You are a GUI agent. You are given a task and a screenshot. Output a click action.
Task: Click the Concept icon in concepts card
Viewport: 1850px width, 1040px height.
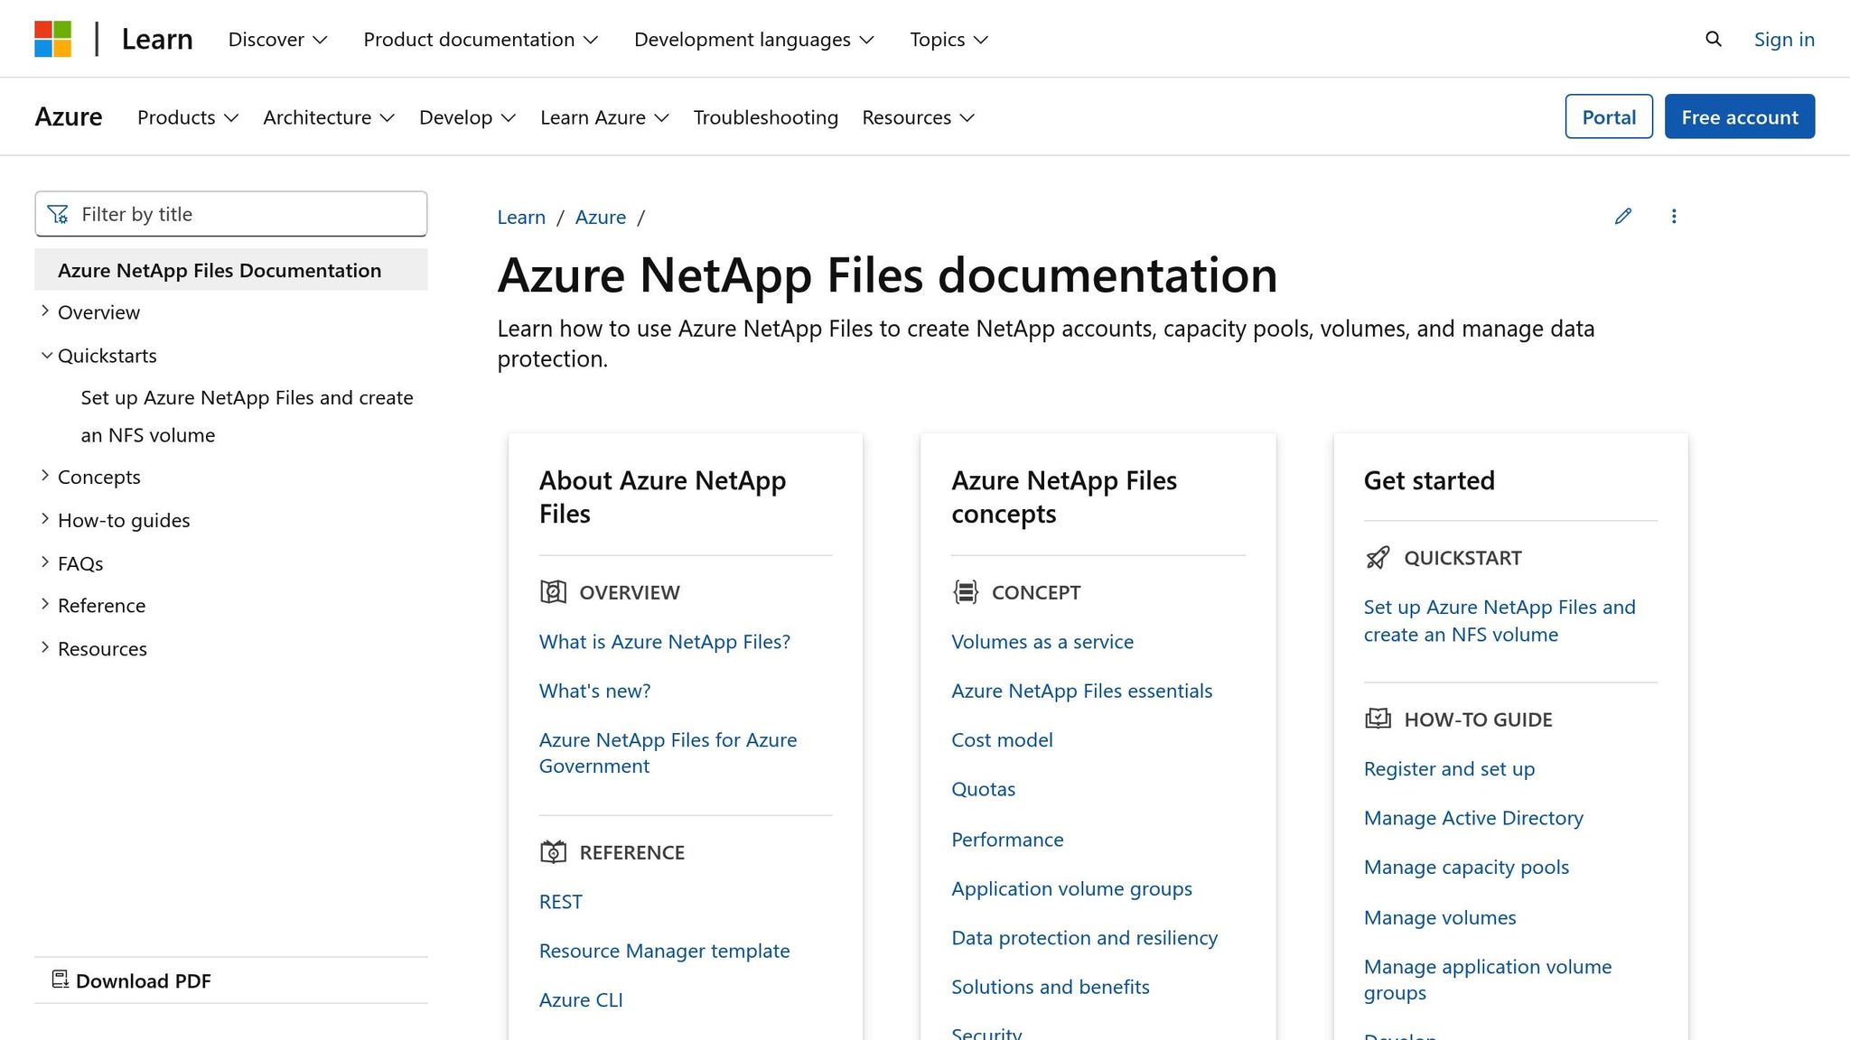click(x=965, y=591)
